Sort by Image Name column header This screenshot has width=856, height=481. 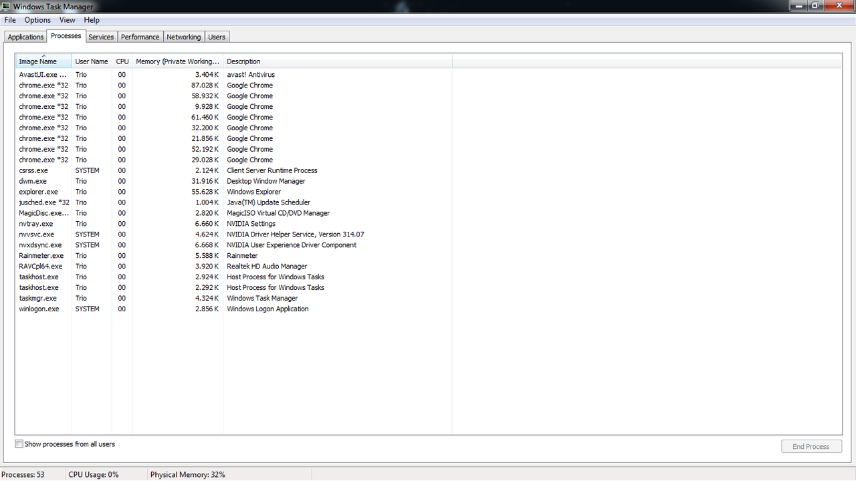pyautogui.click(x=43, y=61)
